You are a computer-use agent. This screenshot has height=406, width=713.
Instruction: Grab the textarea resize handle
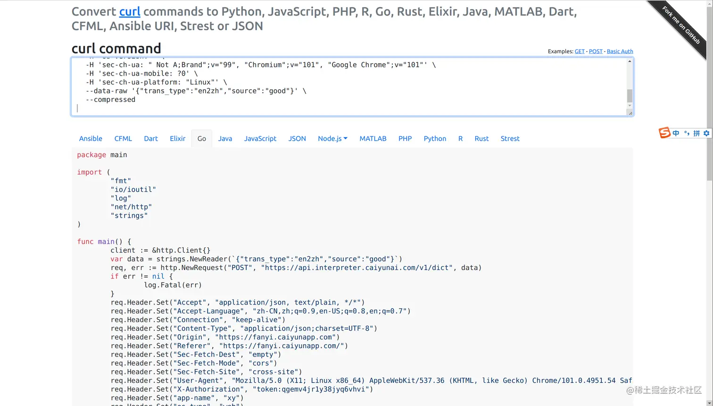(x=630, y=113)
